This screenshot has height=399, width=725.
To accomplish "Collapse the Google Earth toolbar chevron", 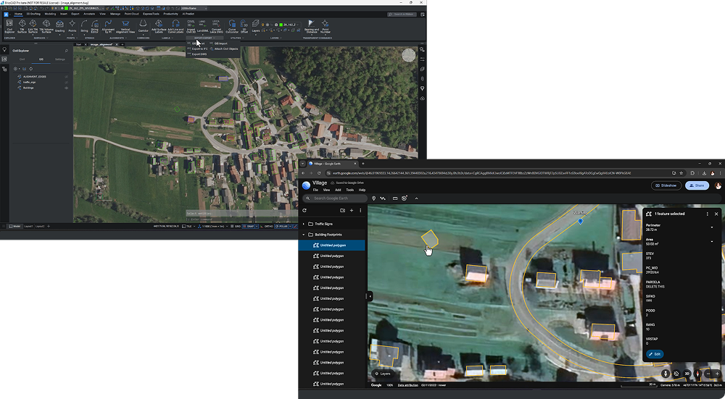I will tap(416, 198).
